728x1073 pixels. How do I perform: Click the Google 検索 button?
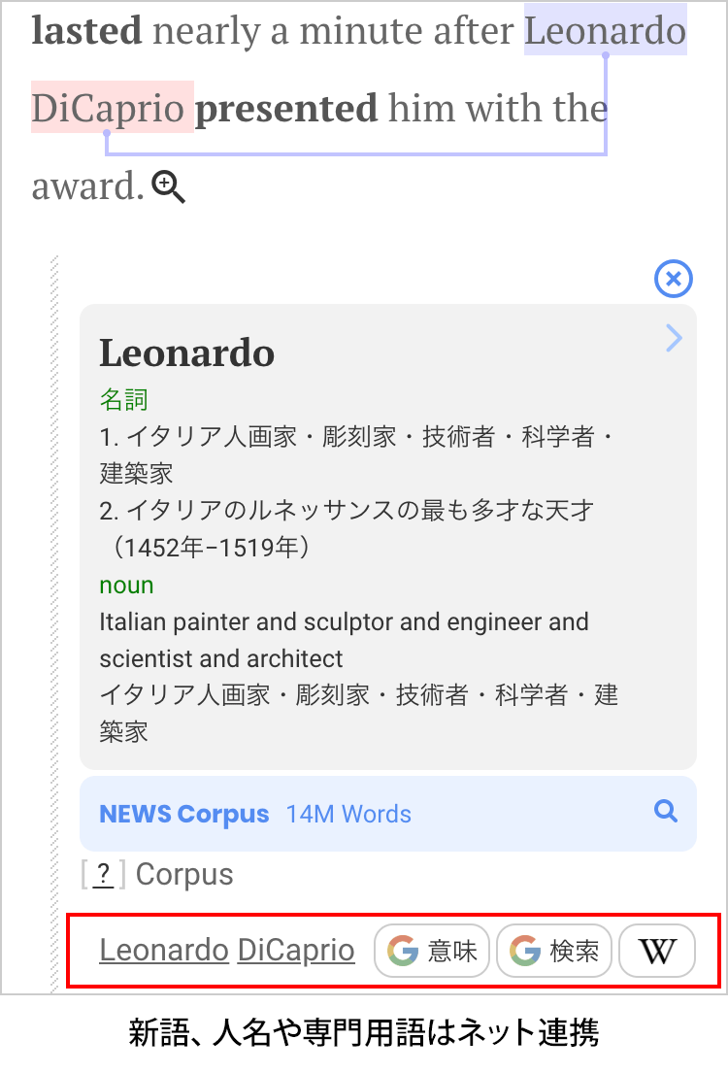coord(553,951)
